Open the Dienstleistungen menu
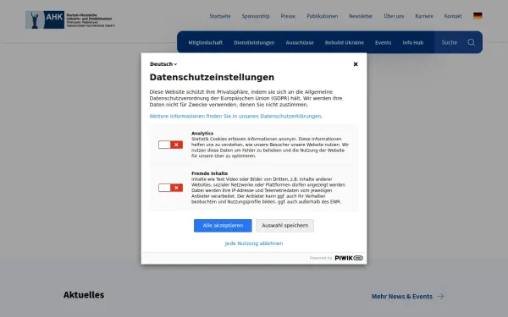This screenshot has height=317, width=508. tap(254, 42)
